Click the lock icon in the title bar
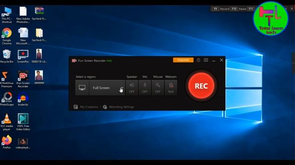295x165 pixels. [x=198, y=60]
